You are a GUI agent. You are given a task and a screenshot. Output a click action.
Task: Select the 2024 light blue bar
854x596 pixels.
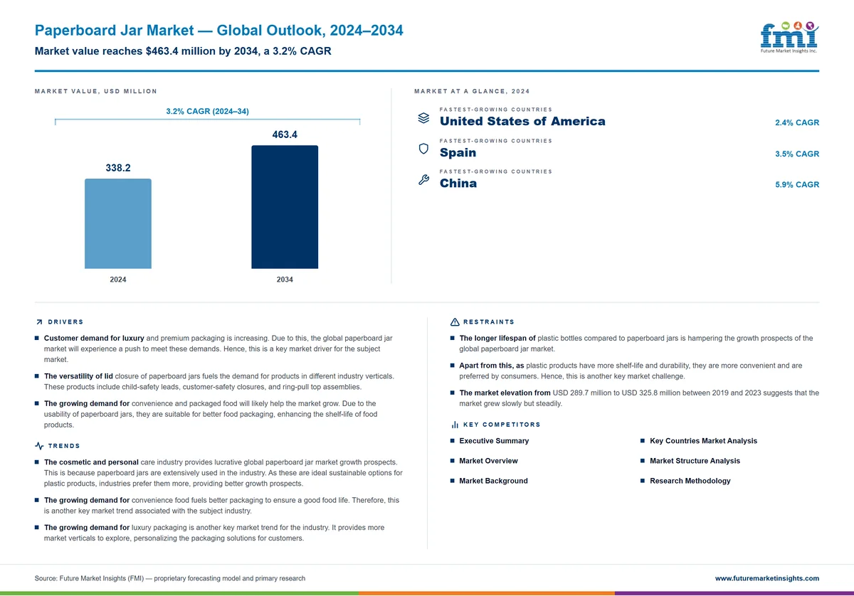pyautogui.click(x=118, y=223)
